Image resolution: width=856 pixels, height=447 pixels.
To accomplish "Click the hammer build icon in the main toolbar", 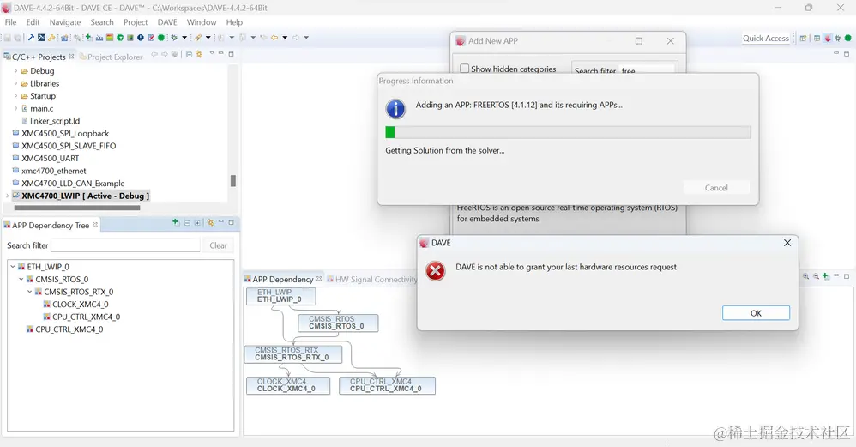I will [31, 38].
